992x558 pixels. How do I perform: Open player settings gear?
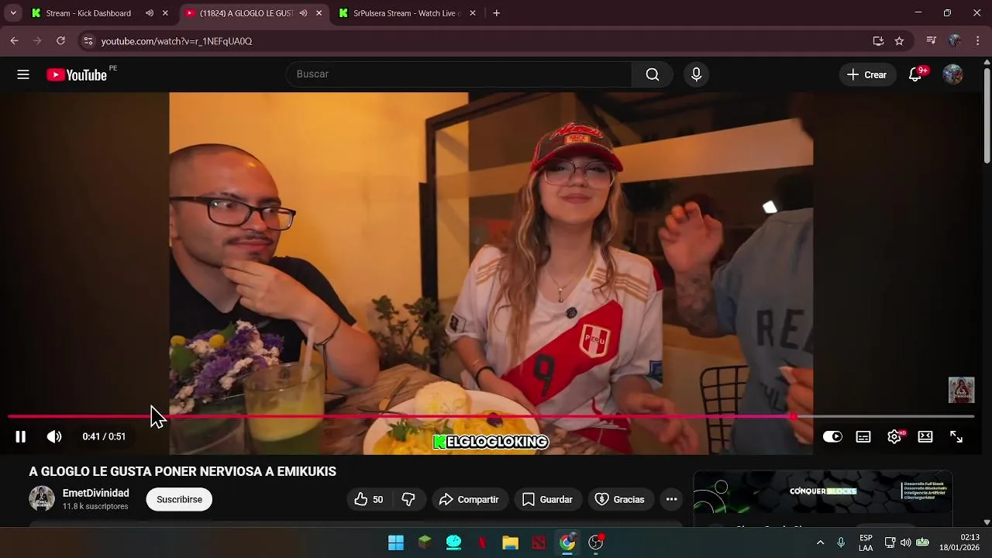tap(894, 437)
